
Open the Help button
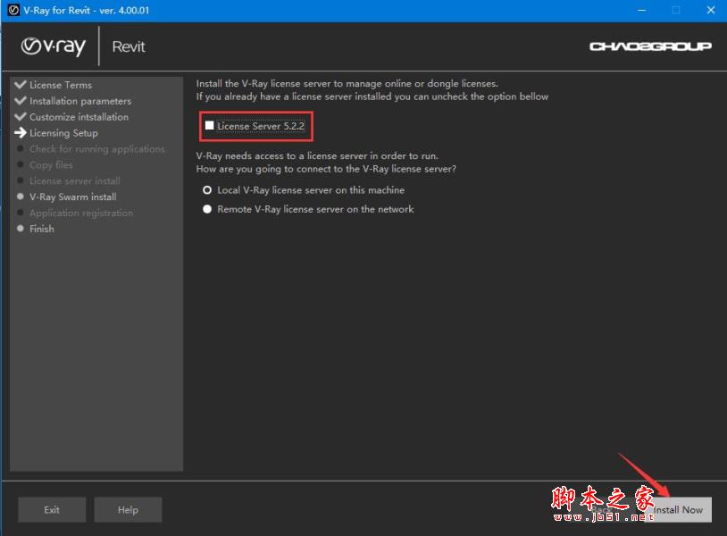point(128,509)
